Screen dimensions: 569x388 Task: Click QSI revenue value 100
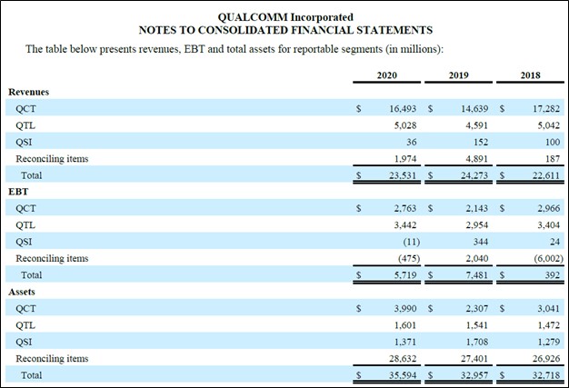tap(553, 142)
